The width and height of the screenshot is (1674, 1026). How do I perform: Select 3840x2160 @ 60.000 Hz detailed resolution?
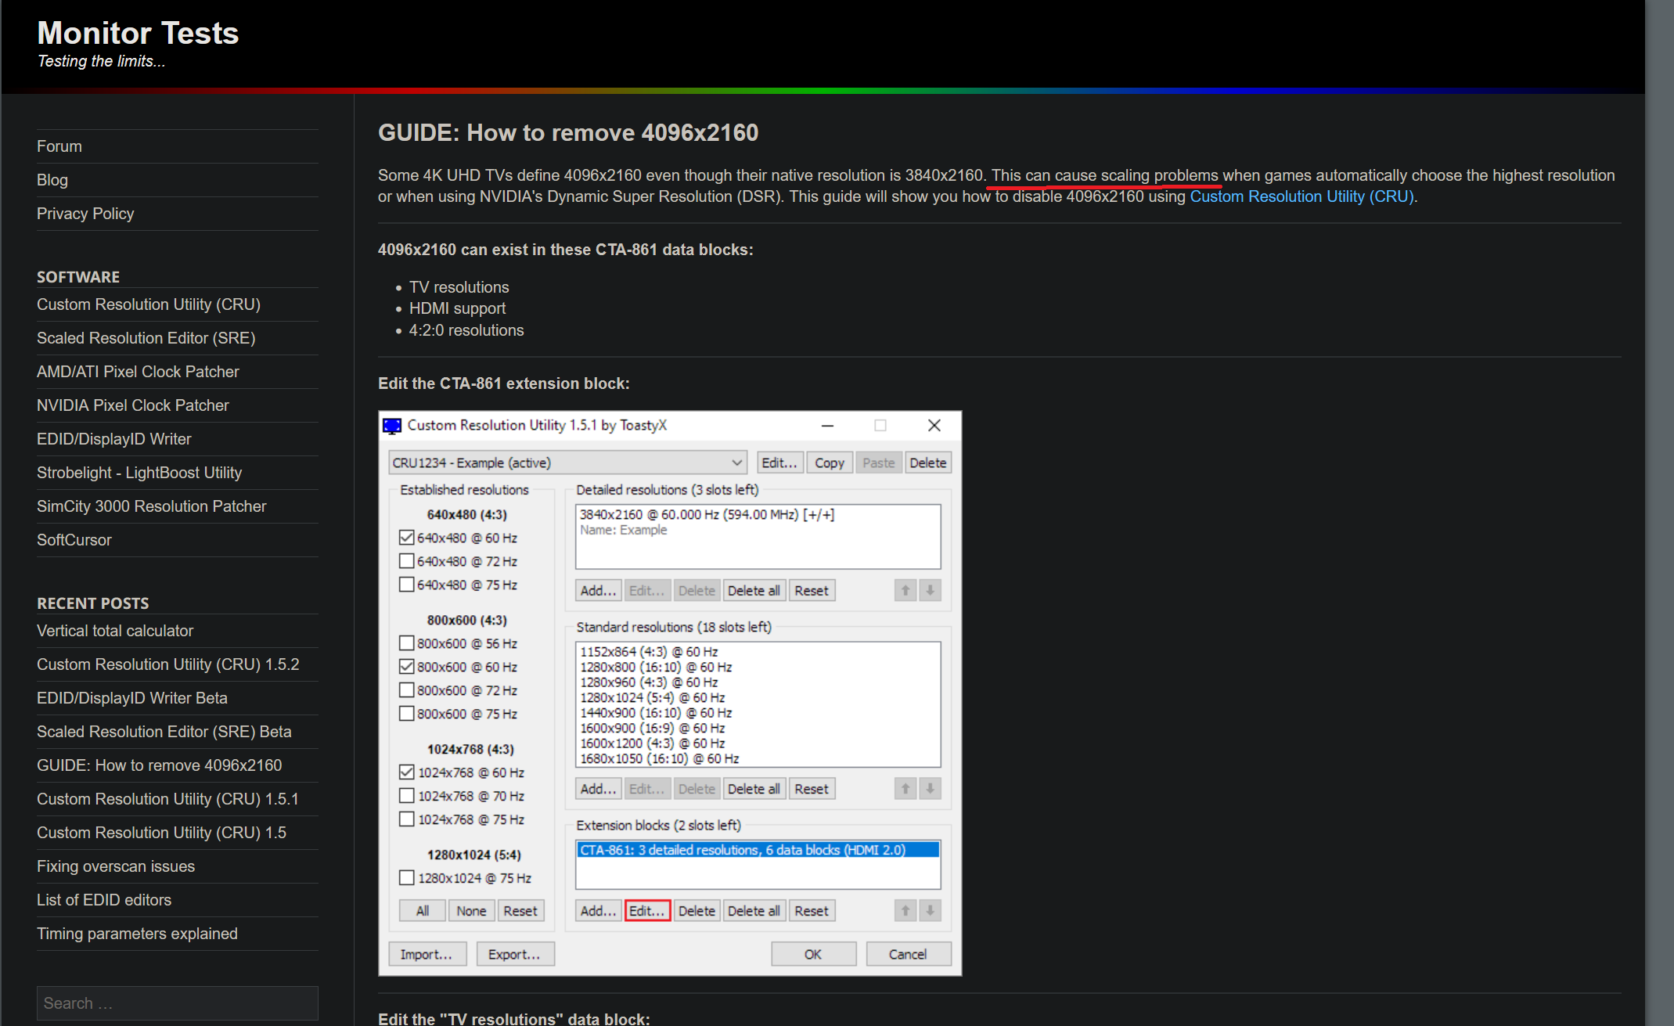click(x=707, y=515)
